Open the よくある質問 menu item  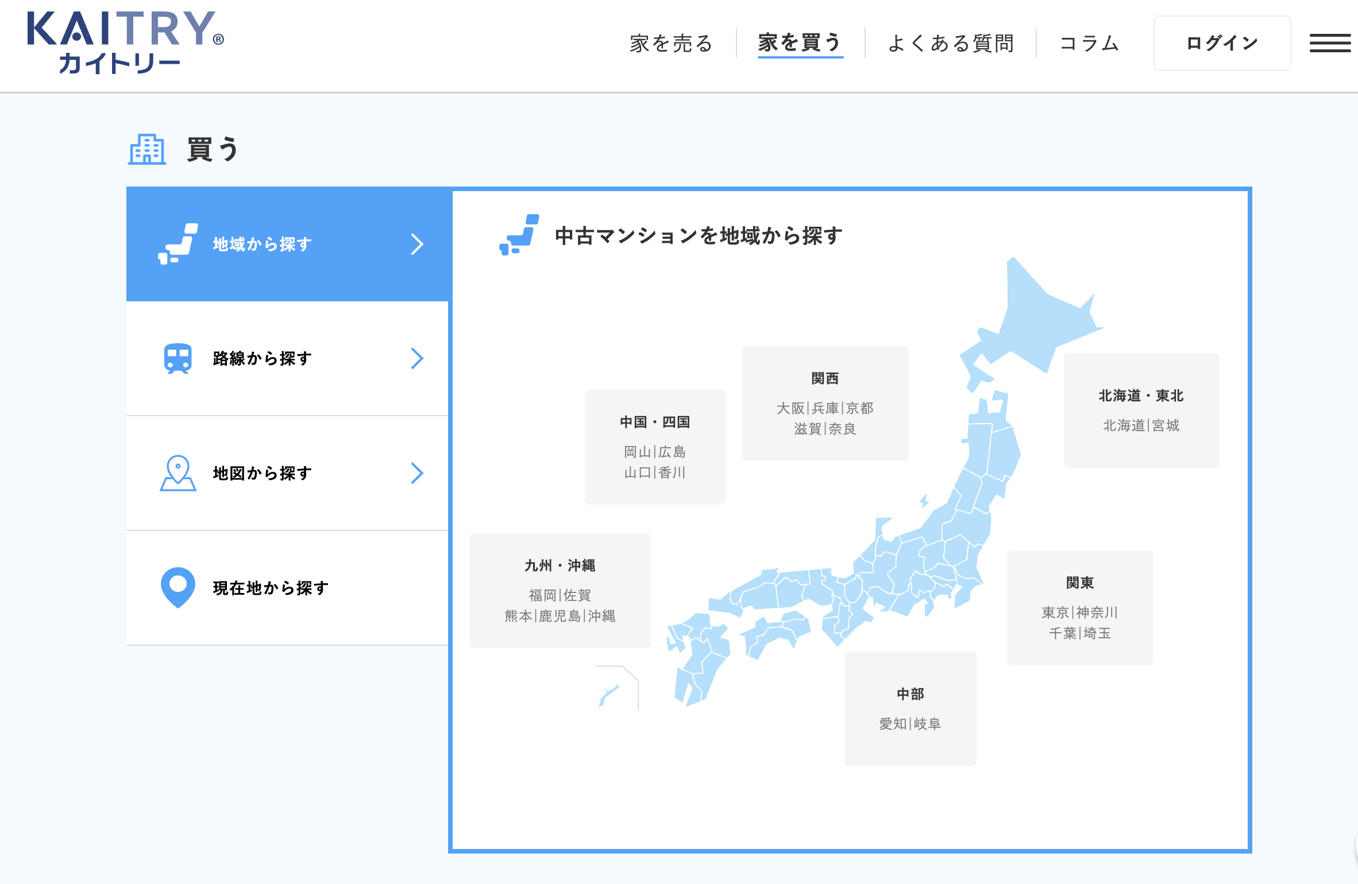tap(951, 42)
